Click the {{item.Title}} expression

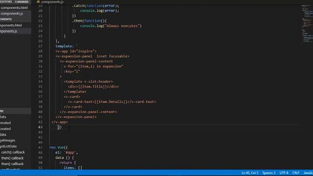pyautogui.click(x=92, y=87)
